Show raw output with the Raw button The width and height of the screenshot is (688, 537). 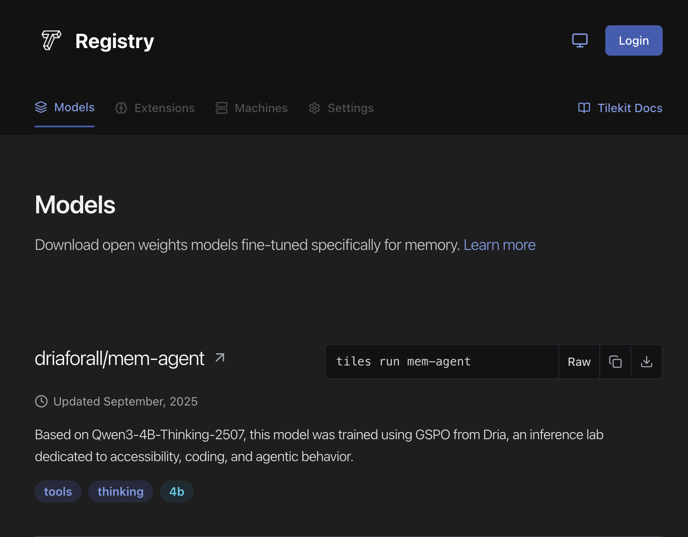(579, 362)
